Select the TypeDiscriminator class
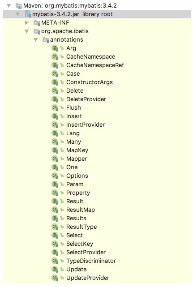Viewport: 193px width, 287px height. click(x=91, y=261)
